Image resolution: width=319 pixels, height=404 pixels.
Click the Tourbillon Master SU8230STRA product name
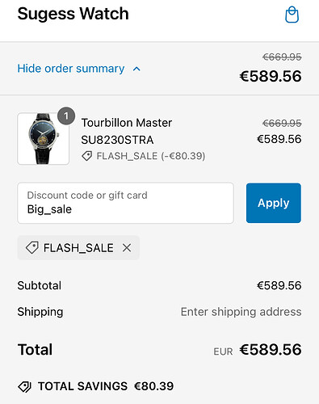(x=127, y=131)
